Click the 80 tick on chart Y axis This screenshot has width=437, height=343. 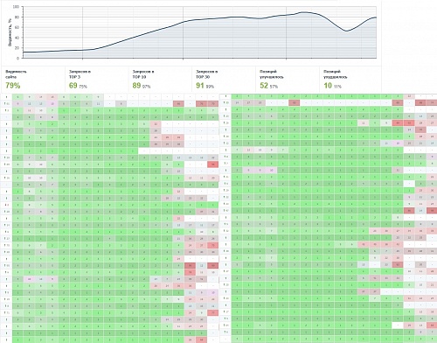coord(17,17)
